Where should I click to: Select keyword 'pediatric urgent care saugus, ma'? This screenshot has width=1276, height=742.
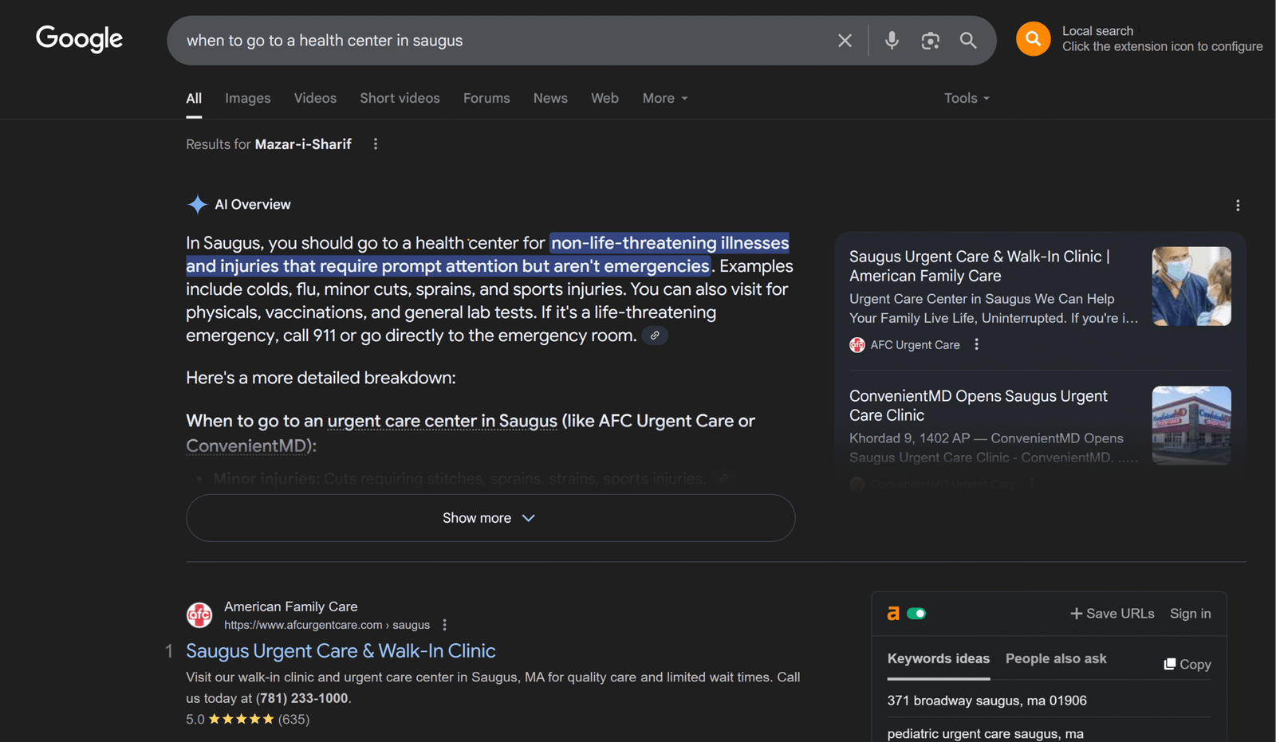coord(986,733)
